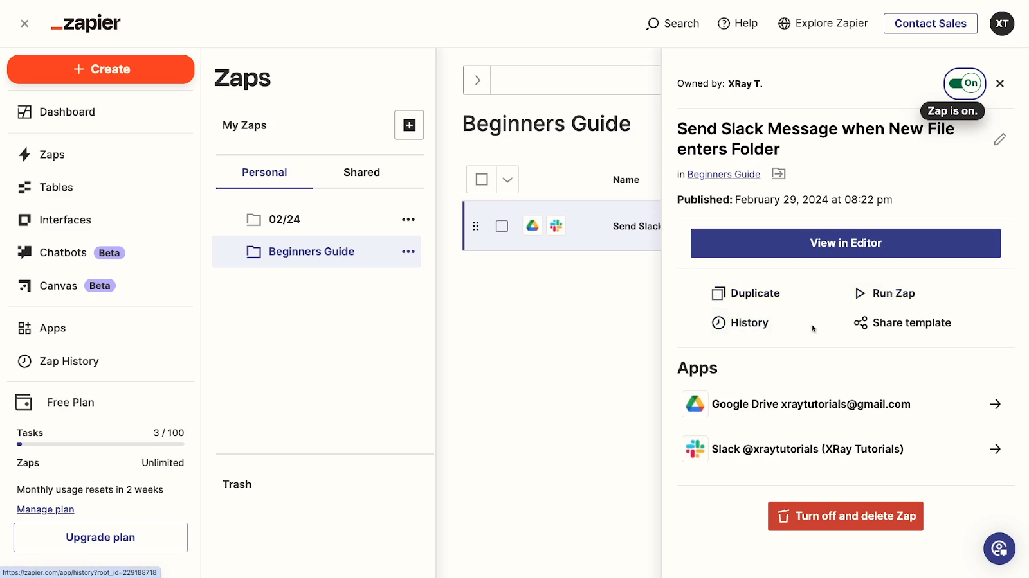Close the sidebar with the X icon beside the Zapier logo
The height and width of the screenshot is (578, 1029).
pos(24,24)
